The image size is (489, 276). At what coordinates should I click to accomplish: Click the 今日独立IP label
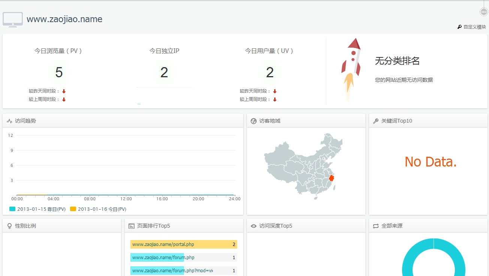tap(164, 51)
